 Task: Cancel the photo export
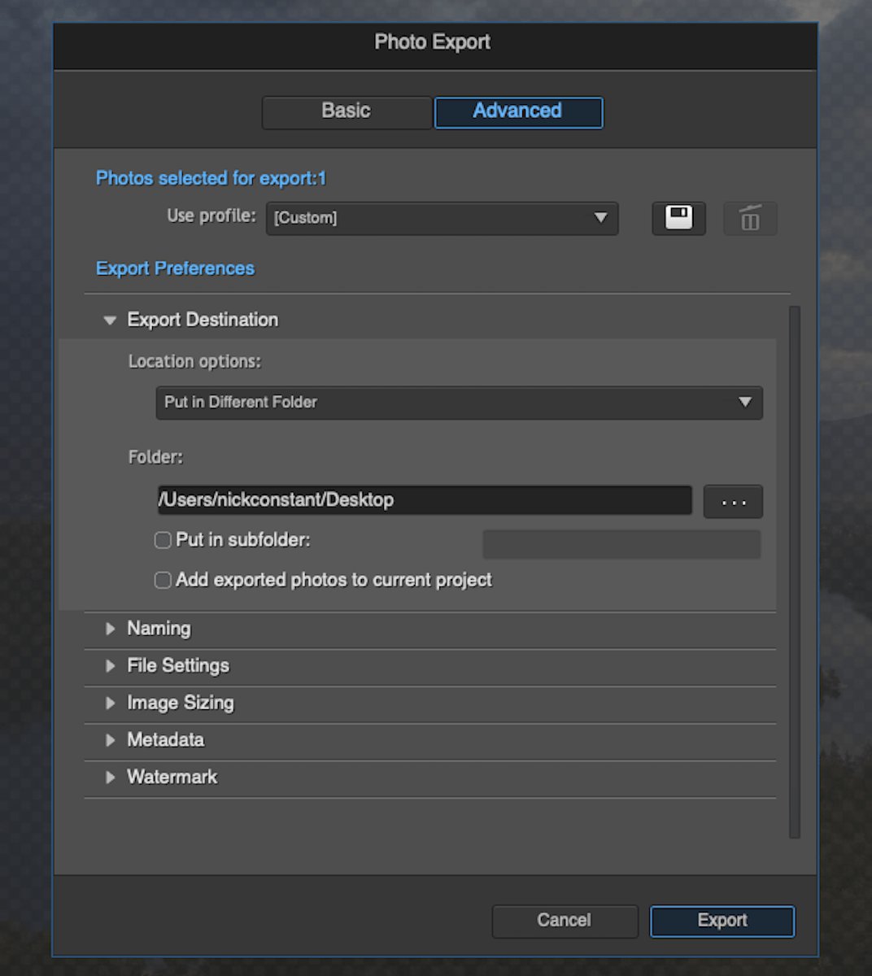coord(565,920)
